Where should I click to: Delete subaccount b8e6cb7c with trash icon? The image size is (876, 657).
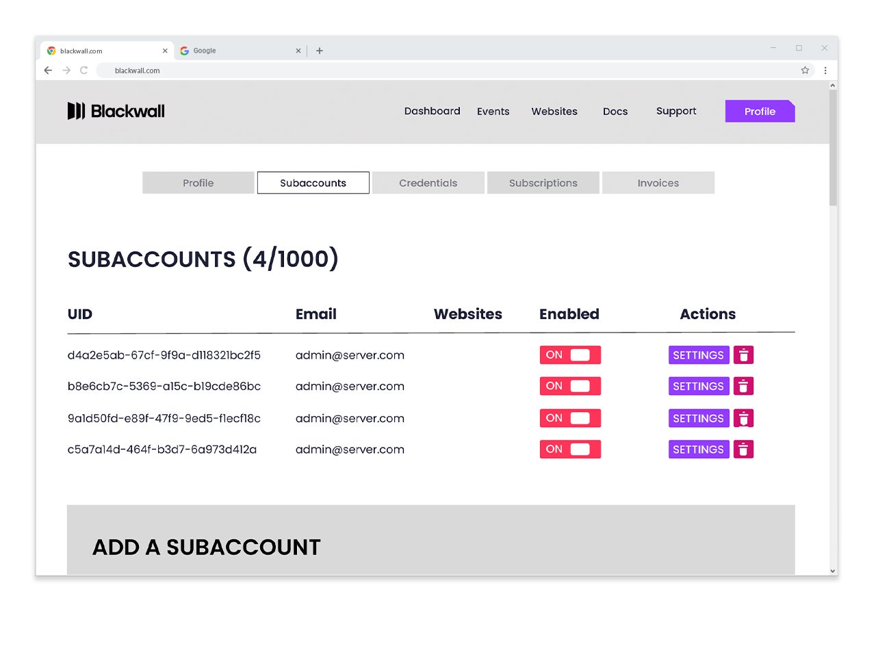tap(743, 386)
